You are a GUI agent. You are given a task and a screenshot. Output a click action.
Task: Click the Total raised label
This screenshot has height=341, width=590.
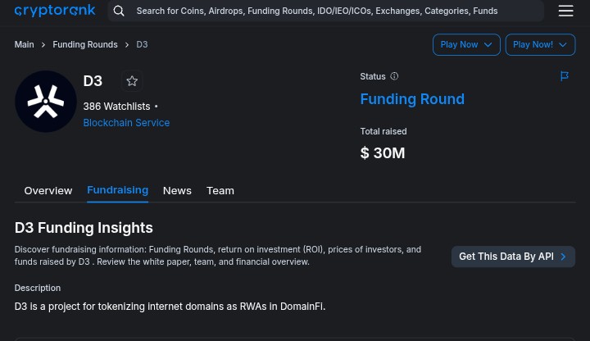pyautogui.click(x=383, y=131)
